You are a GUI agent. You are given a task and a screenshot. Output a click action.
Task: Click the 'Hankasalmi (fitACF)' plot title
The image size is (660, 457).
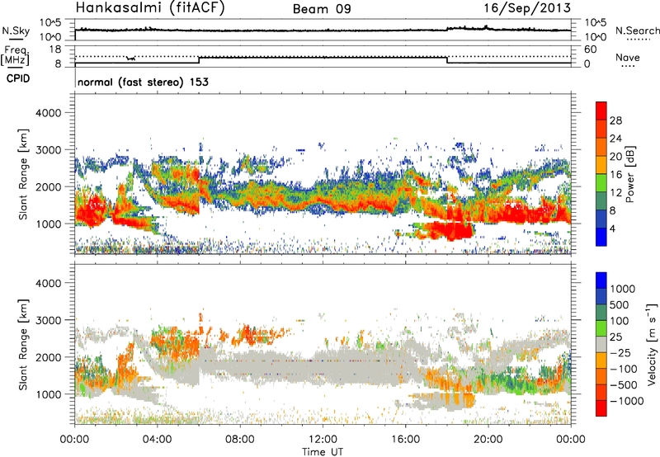coord(150,8)
